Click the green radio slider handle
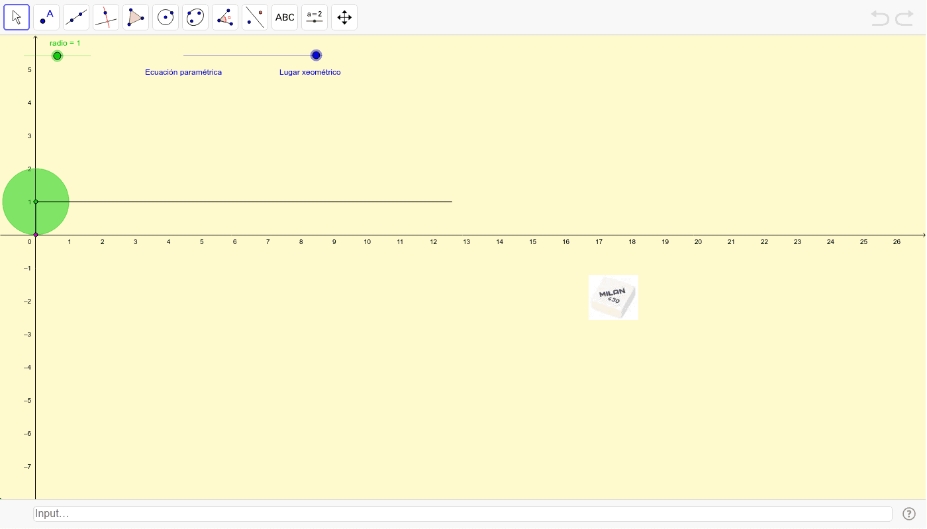 click(x=57, y=56)
